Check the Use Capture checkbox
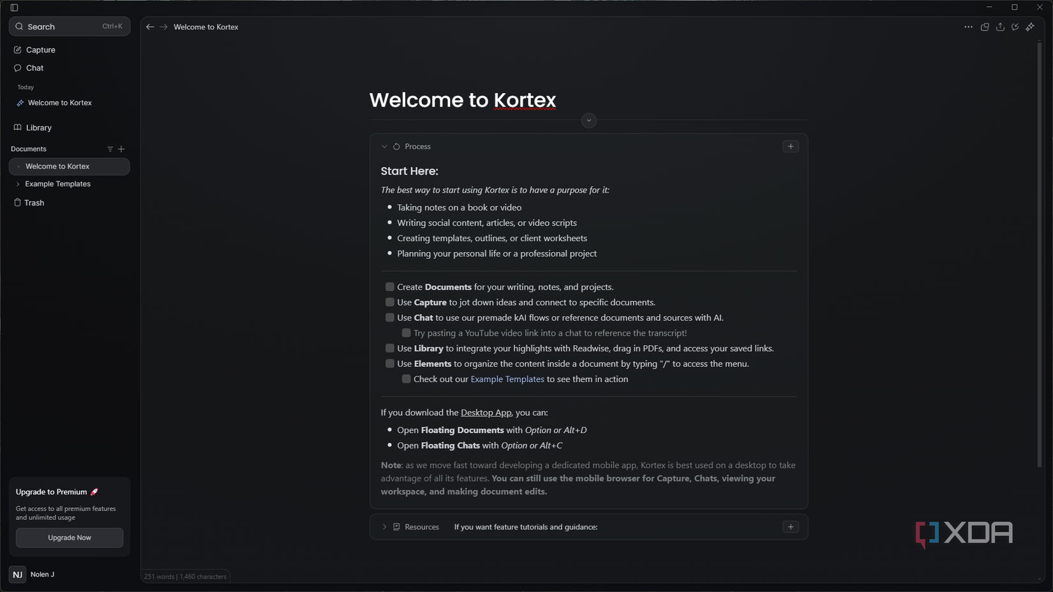This screenshot has width=1053, height=592. (x=389, y=302)
